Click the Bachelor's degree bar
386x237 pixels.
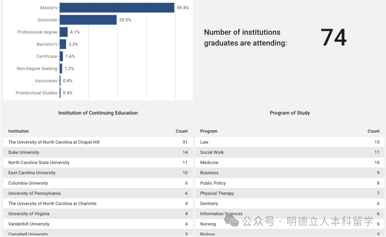pos(63,44)
